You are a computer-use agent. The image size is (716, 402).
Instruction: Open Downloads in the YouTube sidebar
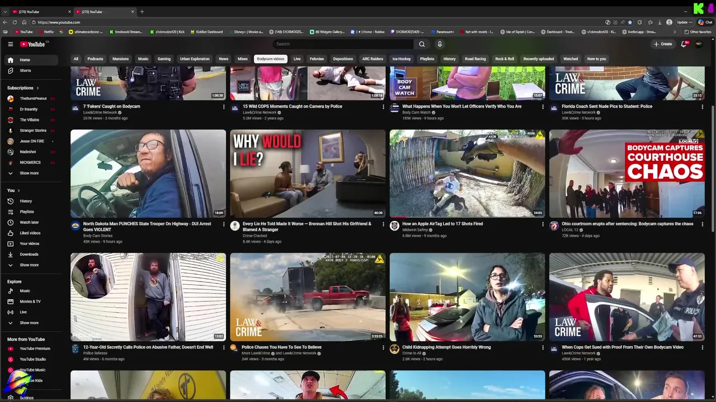29,254
